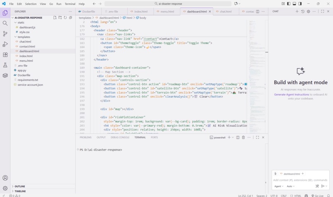
Task: Expand the OUTLINE section
Action: coord(19,186)
